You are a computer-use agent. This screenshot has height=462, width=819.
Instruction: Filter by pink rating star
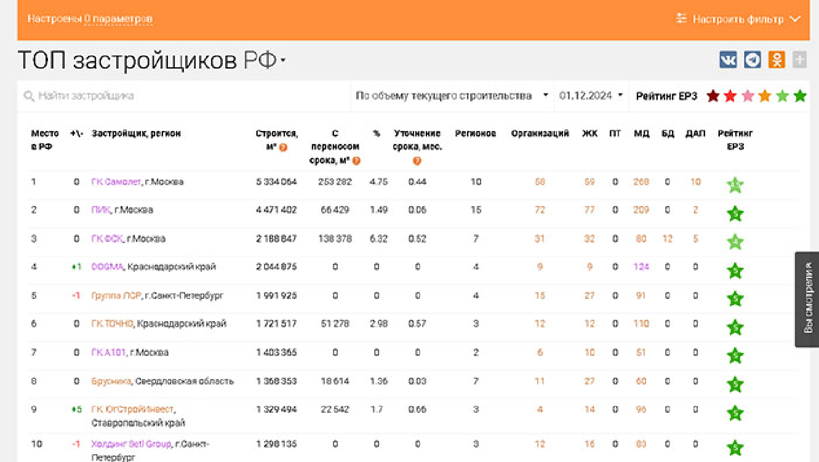click(x=748, y=95)
